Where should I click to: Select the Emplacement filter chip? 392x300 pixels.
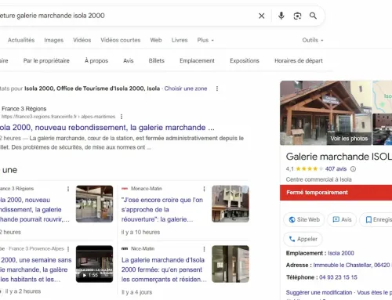[x=197, y=61]
